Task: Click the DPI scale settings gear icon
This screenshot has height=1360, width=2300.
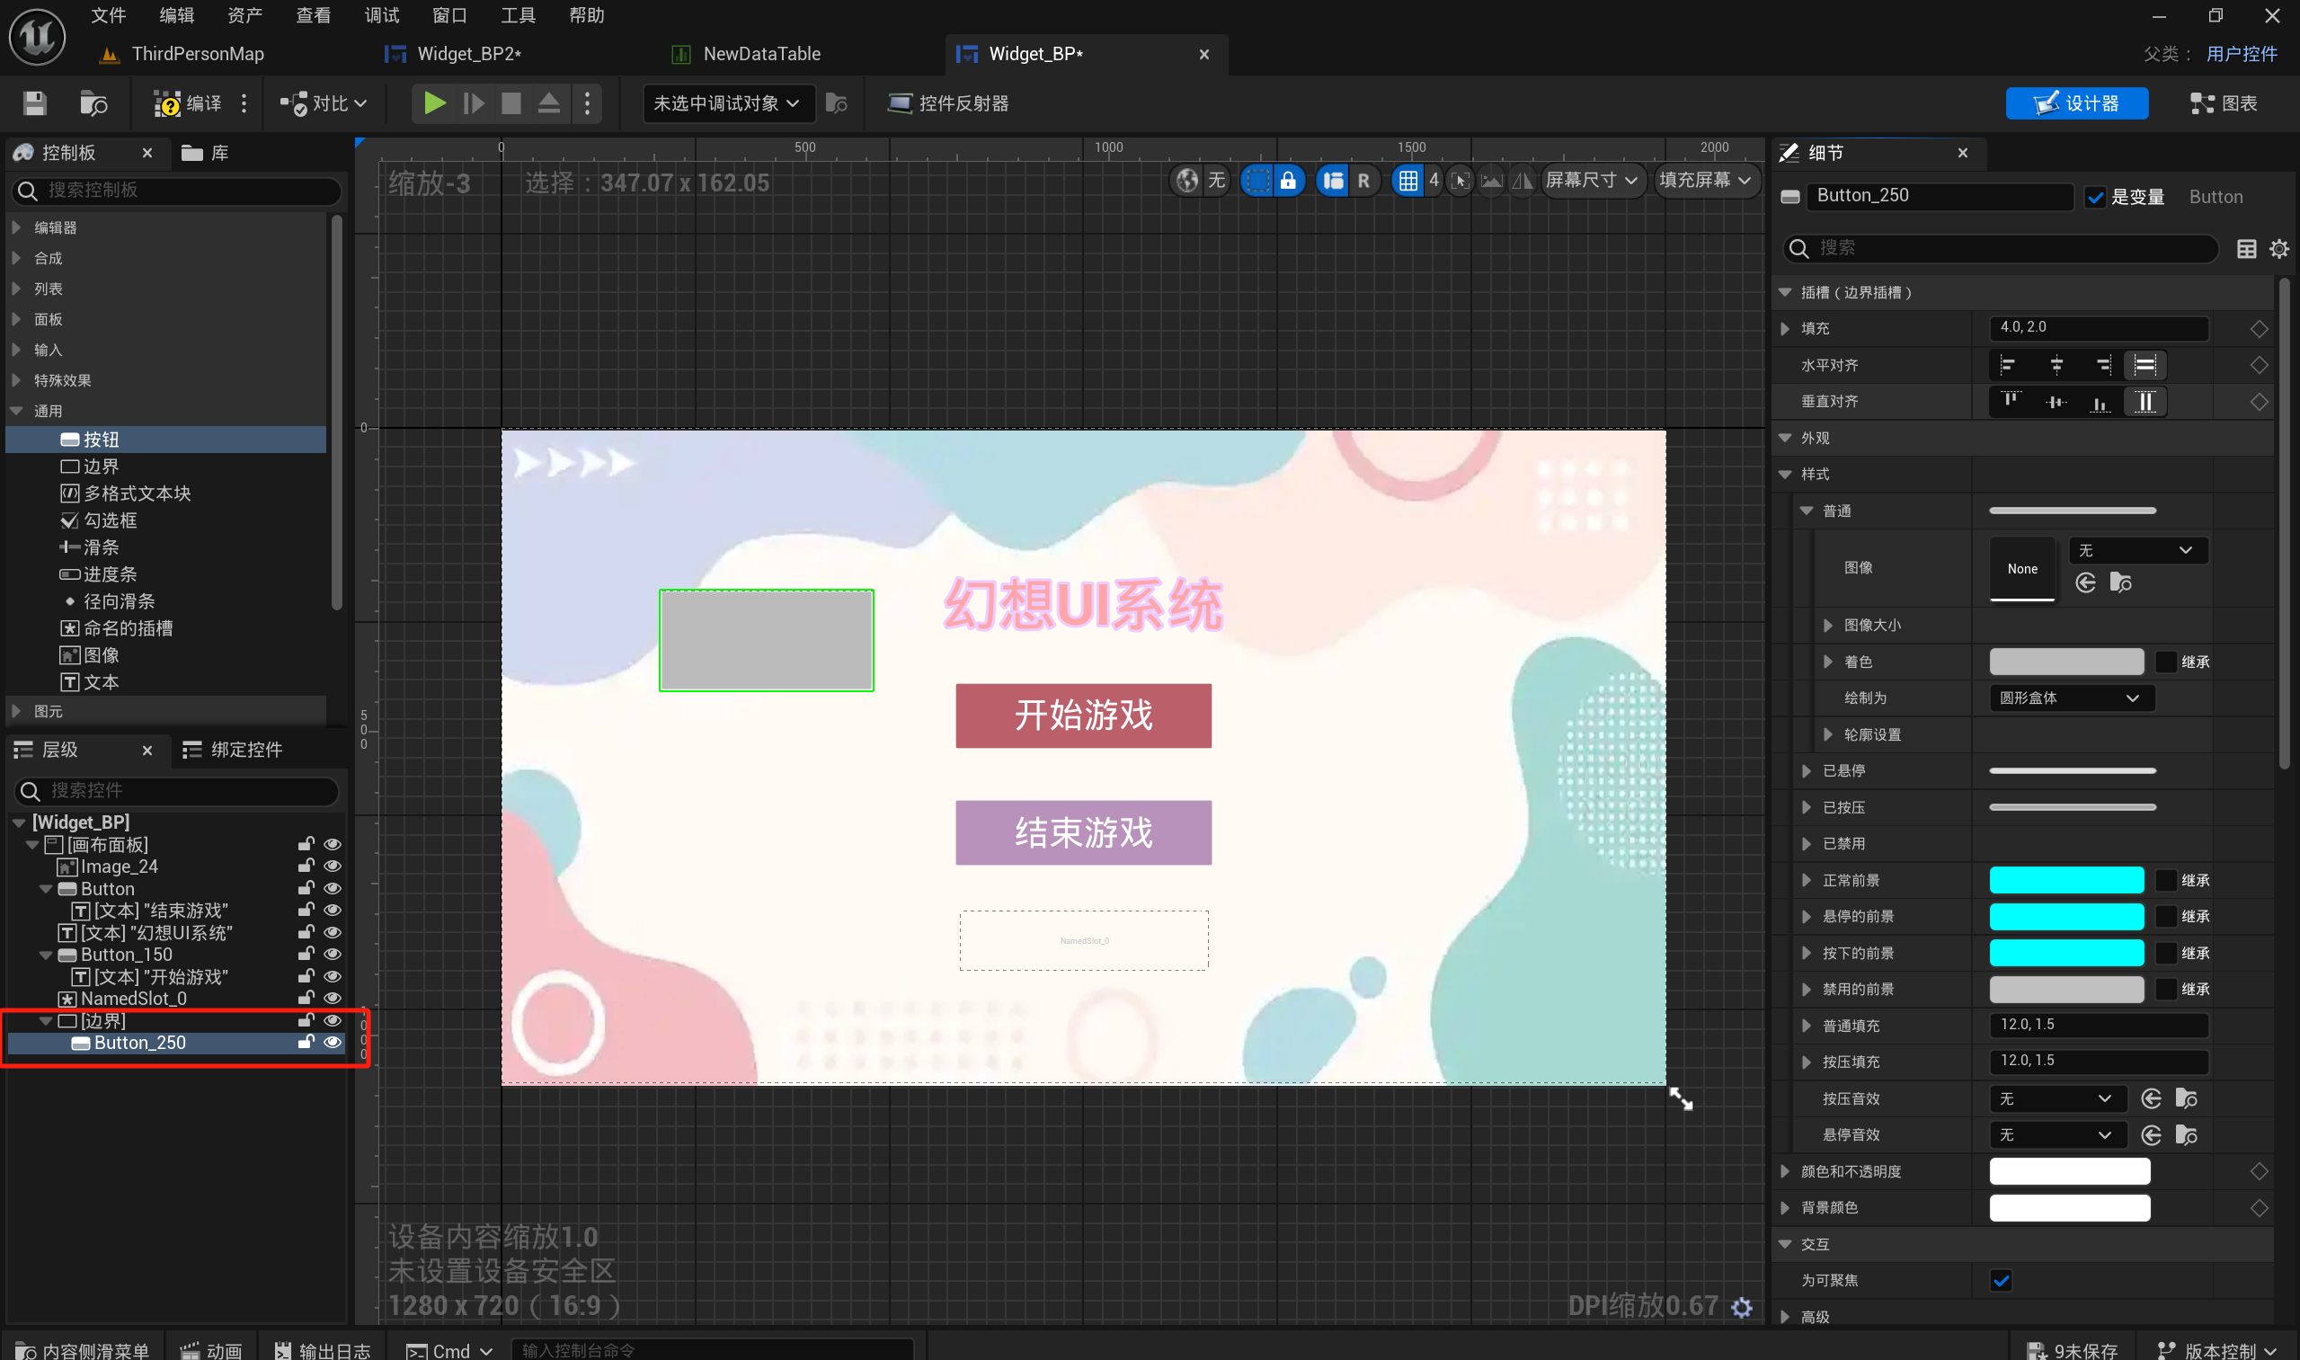Action: click(1741, 1308)
